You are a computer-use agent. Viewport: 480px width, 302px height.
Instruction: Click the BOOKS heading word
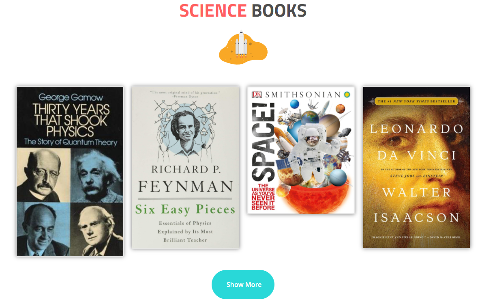point(279,11)
